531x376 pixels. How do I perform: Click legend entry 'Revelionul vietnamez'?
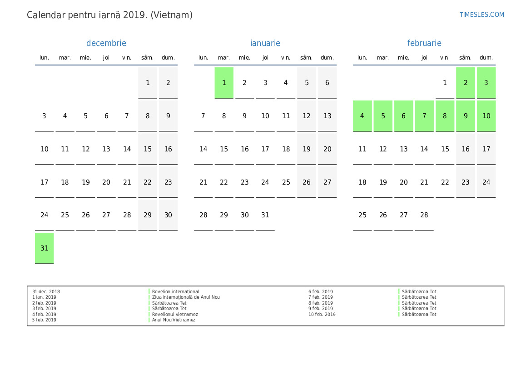175,314
